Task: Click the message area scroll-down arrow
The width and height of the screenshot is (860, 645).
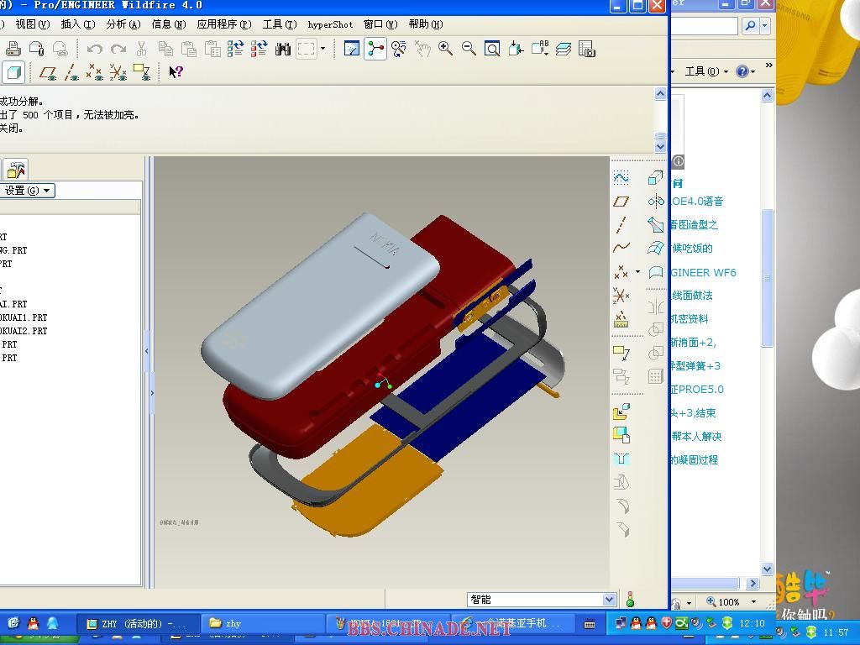Action: point(660,146)
